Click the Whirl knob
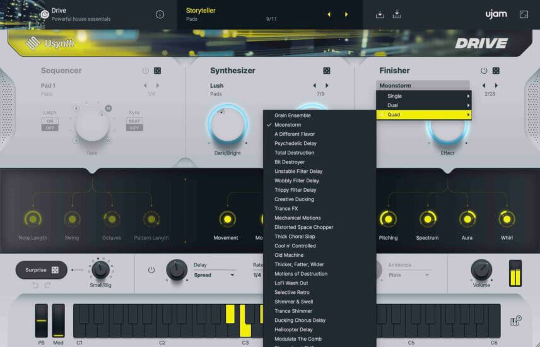The height and width of the screenshot is (347, 540). [507, 219]
